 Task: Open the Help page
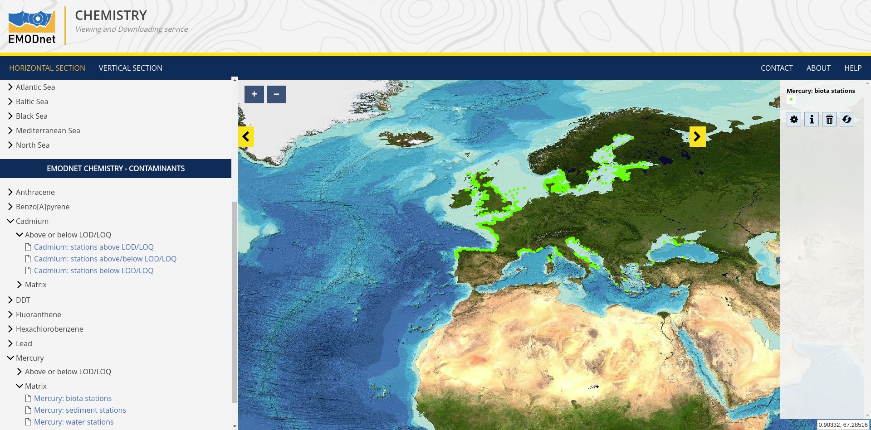pyautogui.click(x=853, y=68)
